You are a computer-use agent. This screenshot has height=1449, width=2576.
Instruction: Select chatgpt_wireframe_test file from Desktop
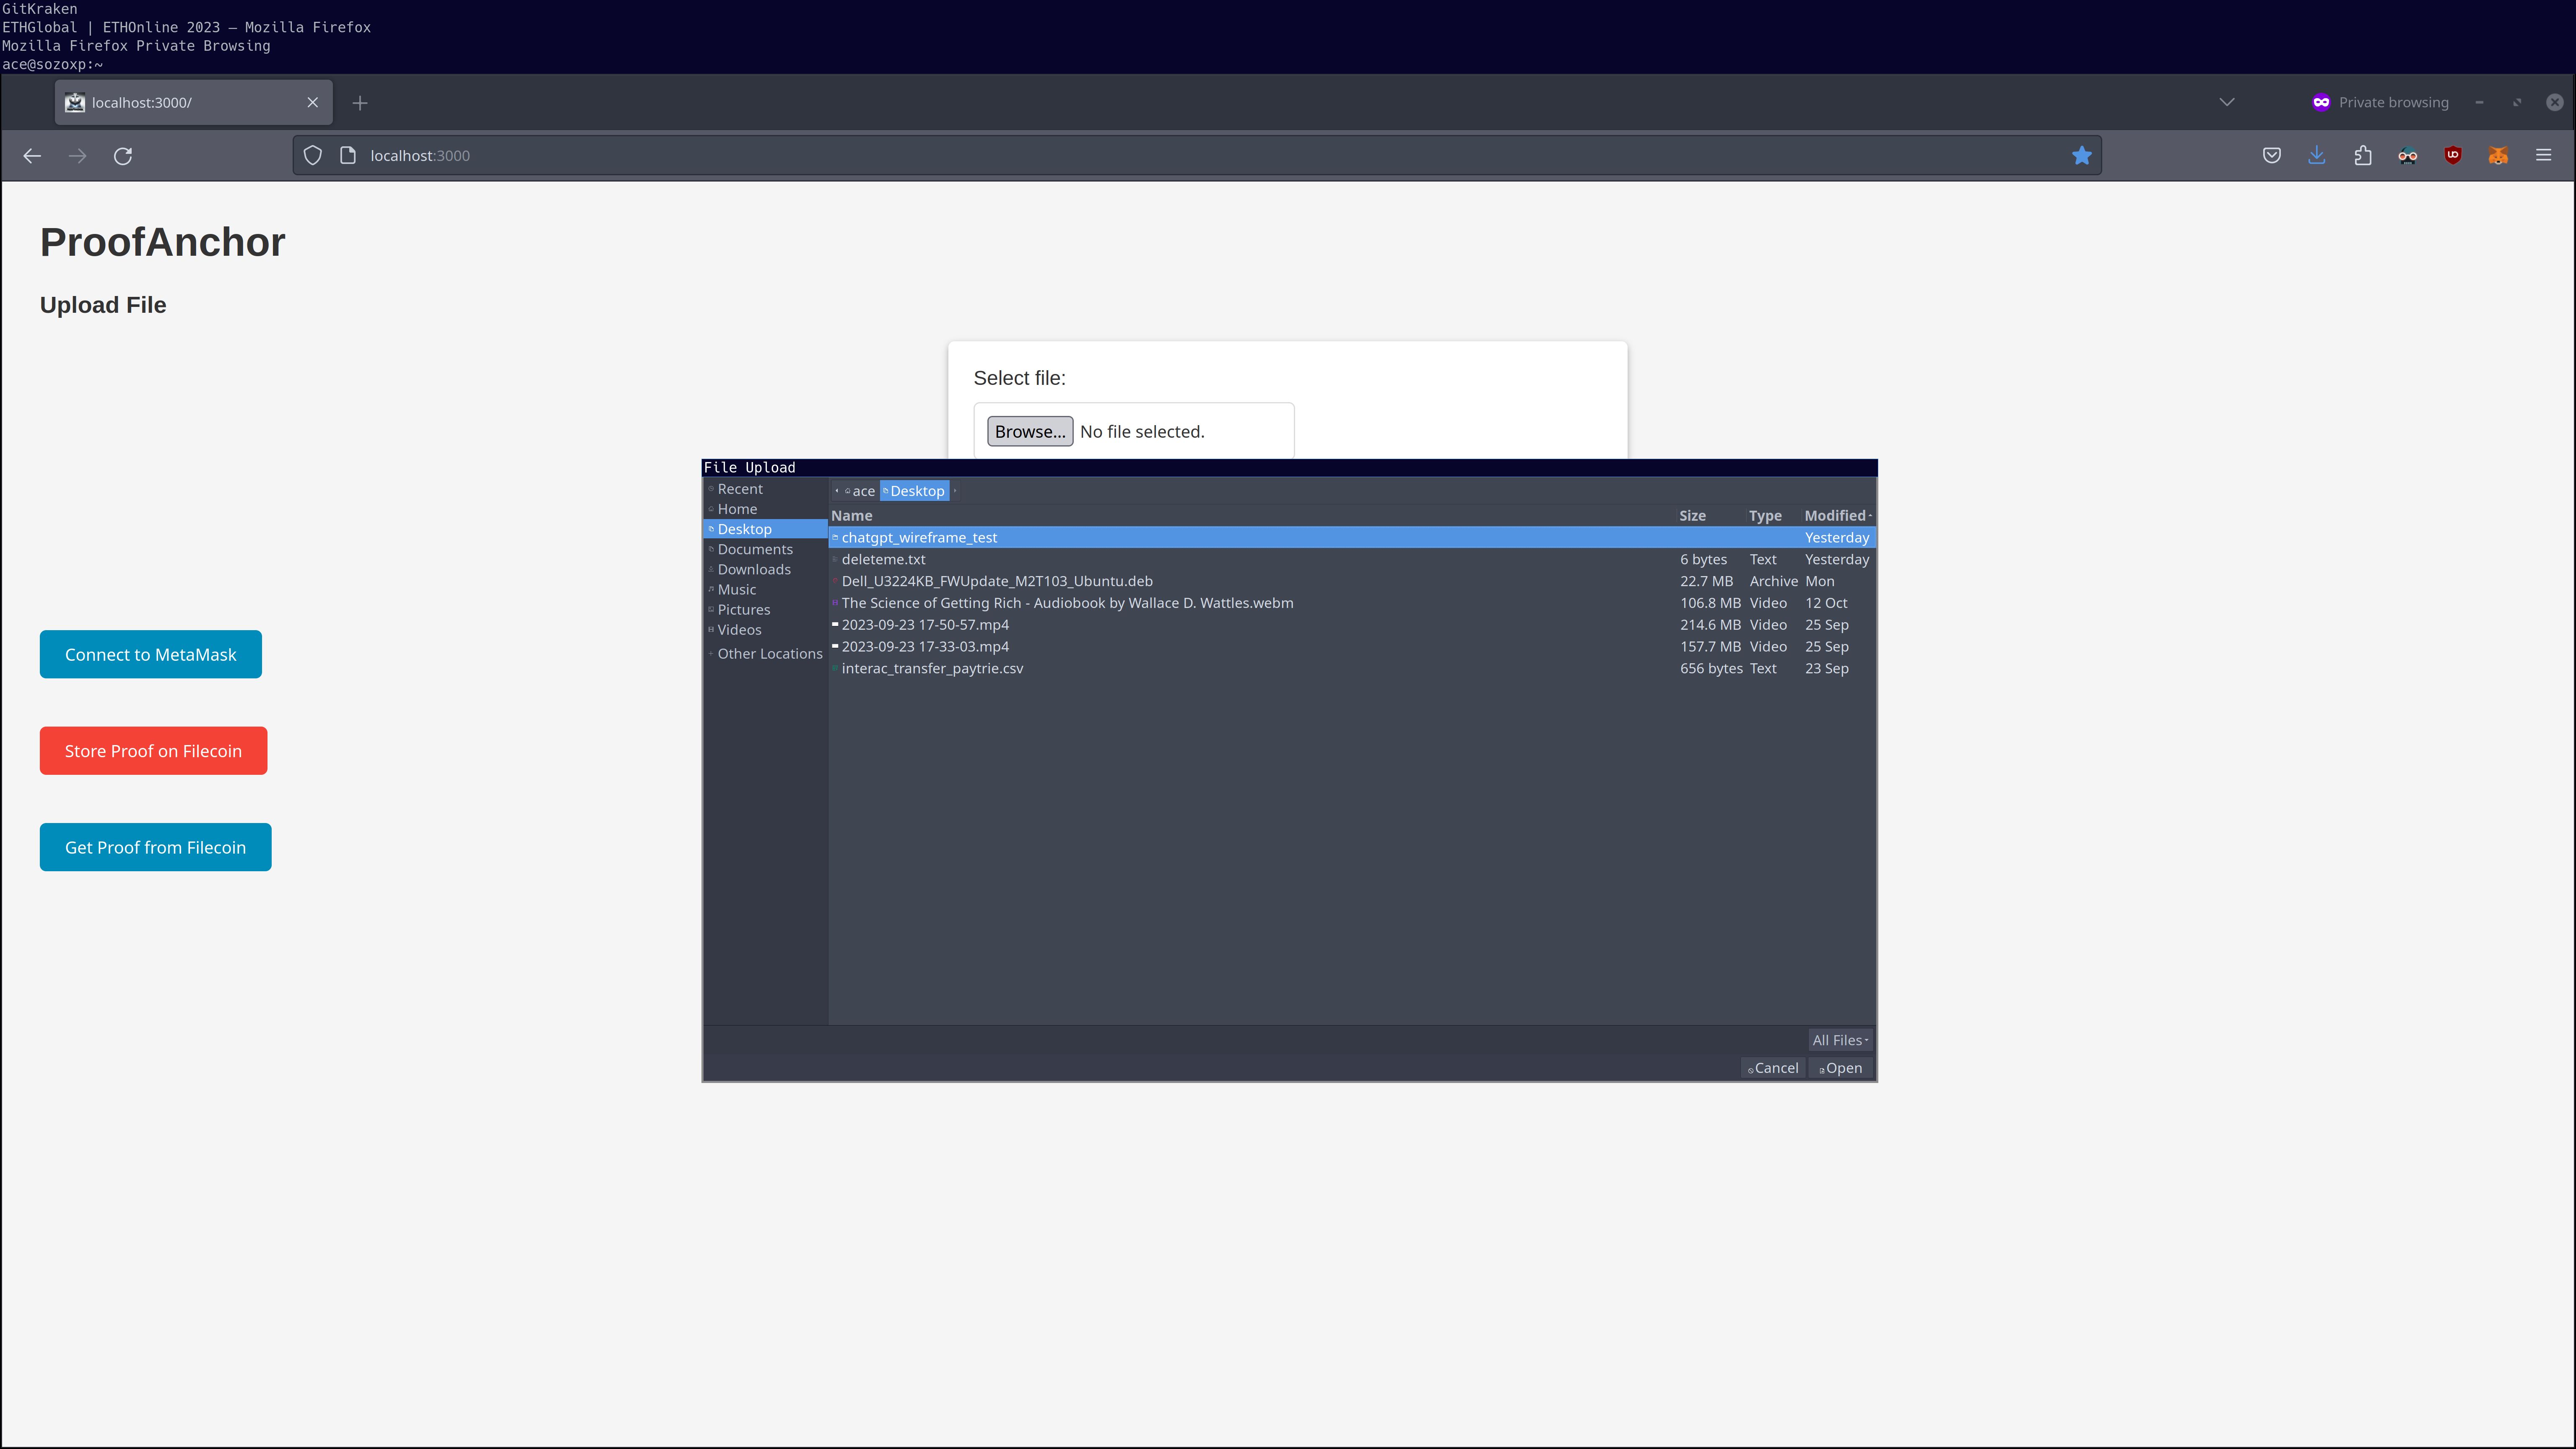click(x=918, y=536)
